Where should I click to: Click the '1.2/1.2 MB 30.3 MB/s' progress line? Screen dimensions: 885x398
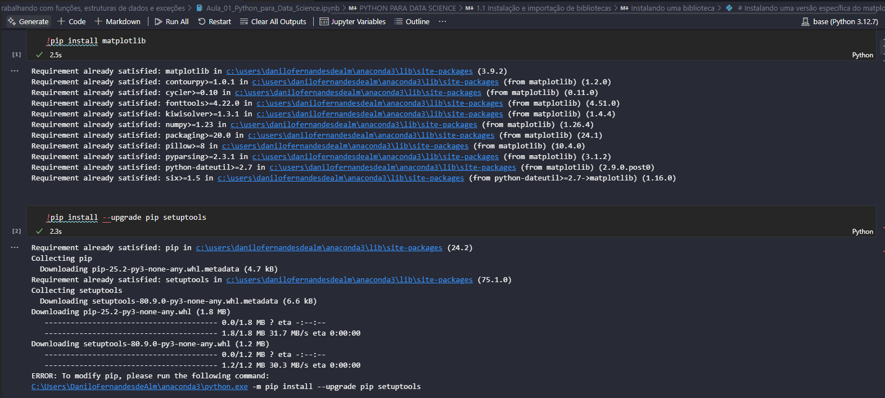coord(202,365)
